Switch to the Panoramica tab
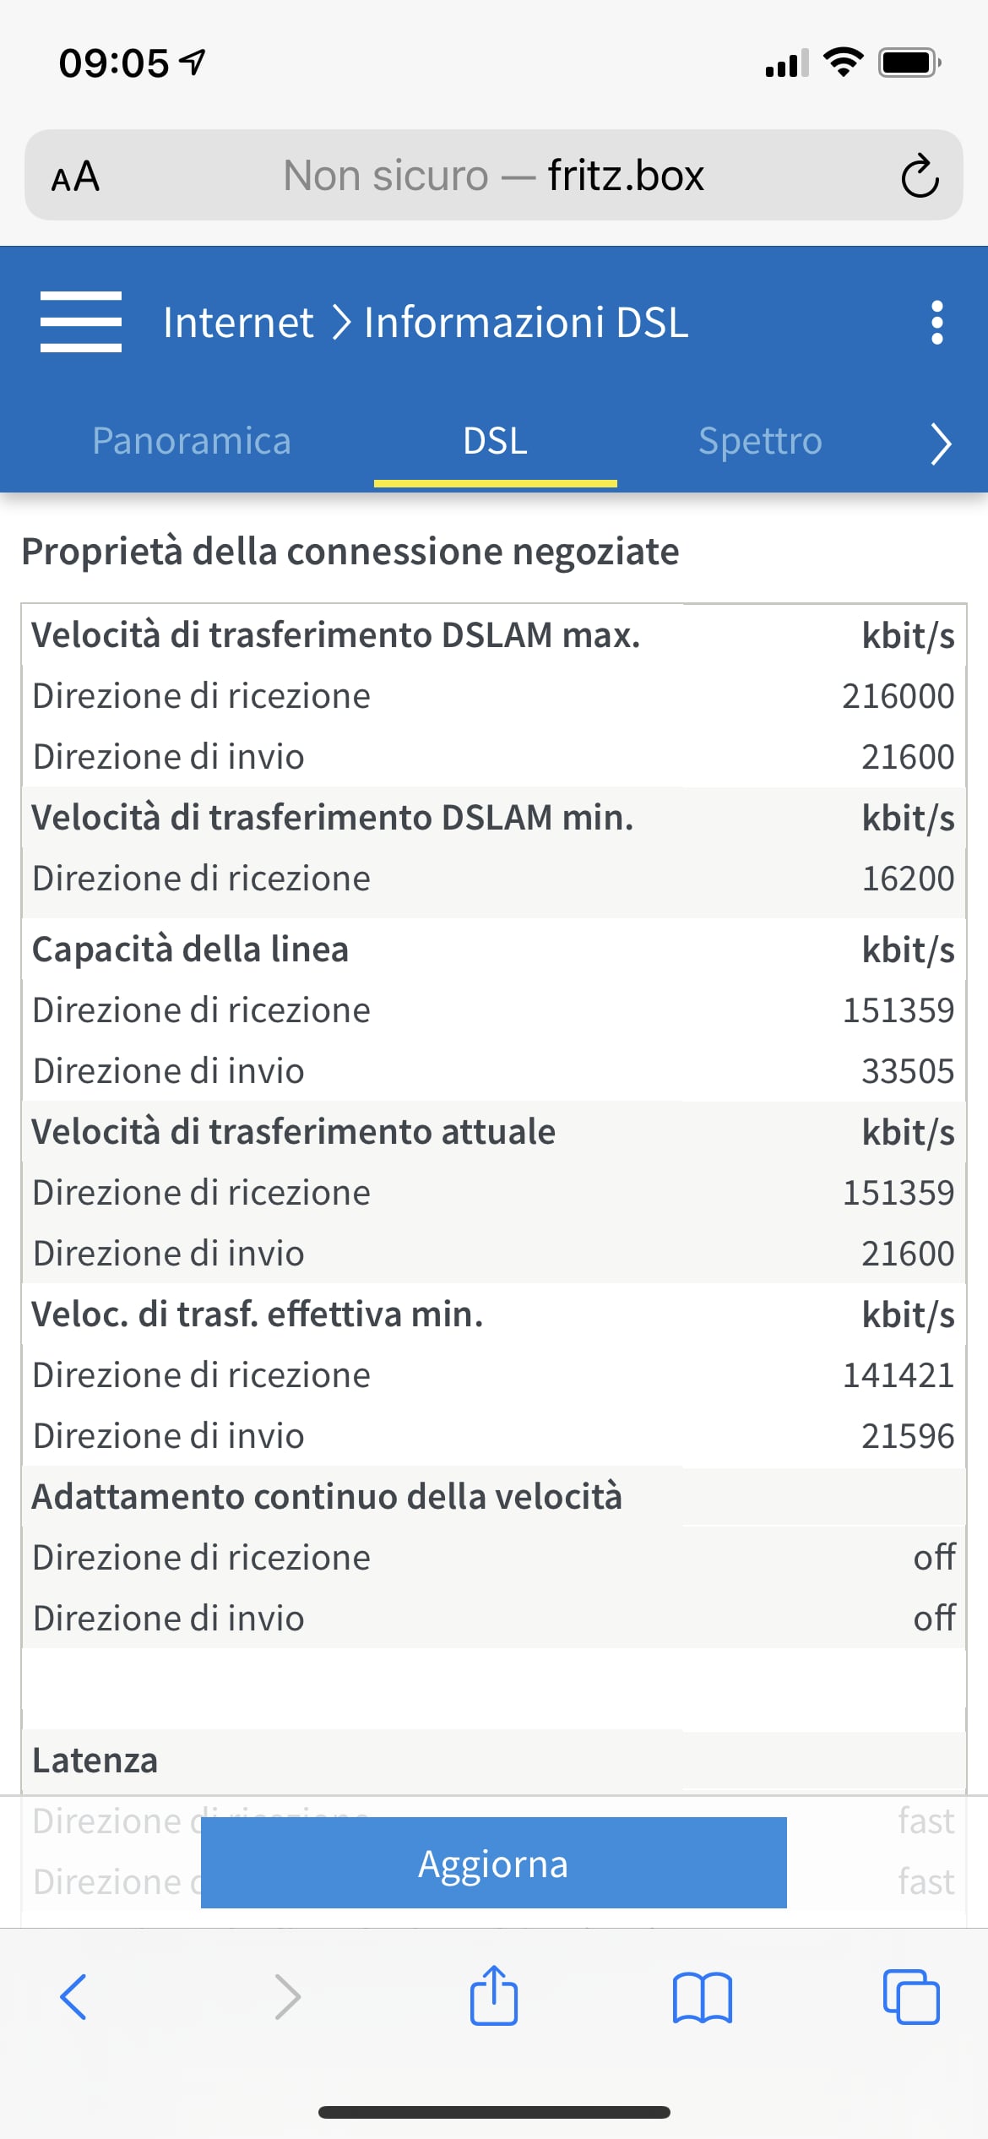 pos(192,441)
